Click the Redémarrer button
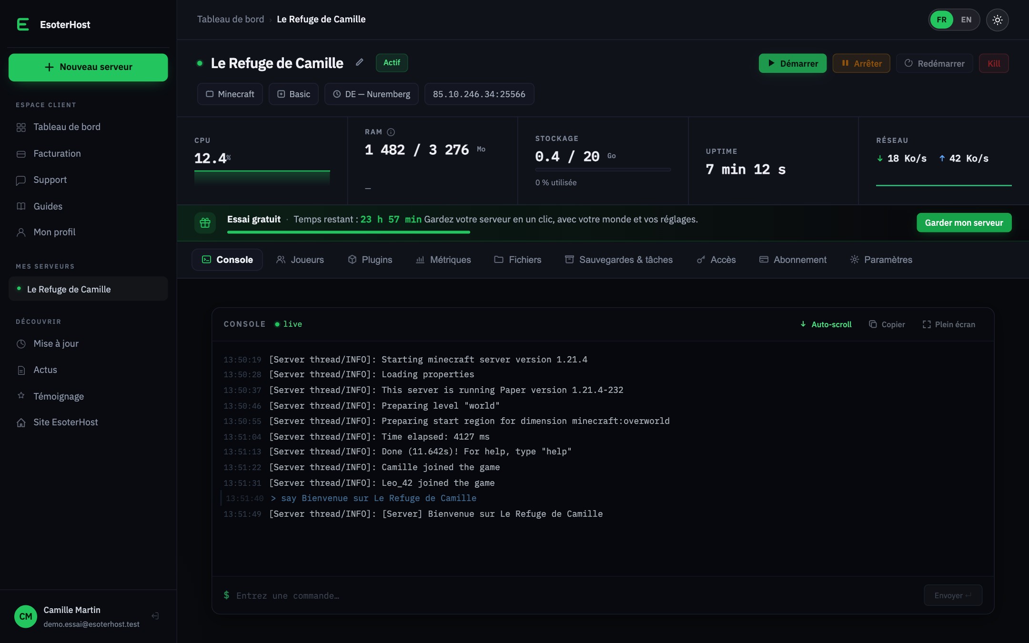 pos(935,63)
